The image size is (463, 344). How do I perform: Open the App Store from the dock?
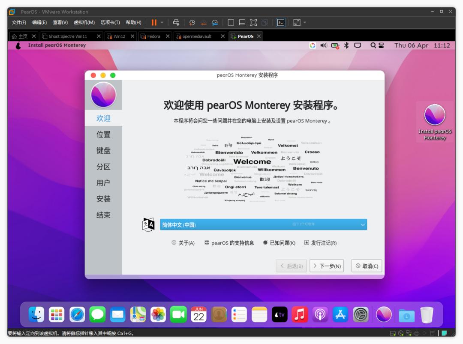click(x=340, y=315)
